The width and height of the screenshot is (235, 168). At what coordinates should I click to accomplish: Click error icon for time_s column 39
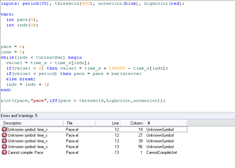pyautogui.click(x=4, y=141)
